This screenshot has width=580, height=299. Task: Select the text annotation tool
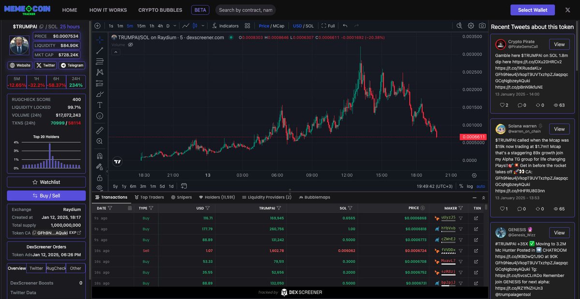(100, 105)
